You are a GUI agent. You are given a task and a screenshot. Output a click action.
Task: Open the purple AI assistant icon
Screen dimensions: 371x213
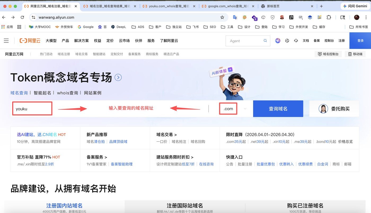tap(278, 41)
